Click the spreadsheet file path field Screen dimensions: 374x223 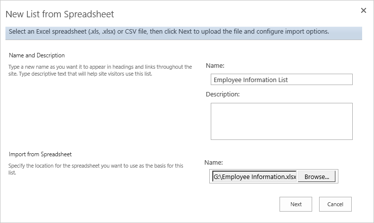tap(254, 177)
